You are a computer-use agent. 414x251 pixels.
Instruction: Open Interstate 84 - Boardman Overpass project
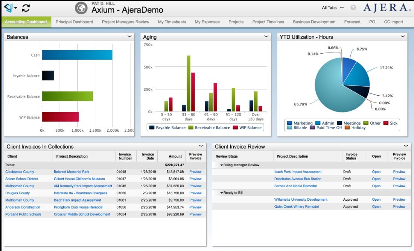tap(81, 193)
